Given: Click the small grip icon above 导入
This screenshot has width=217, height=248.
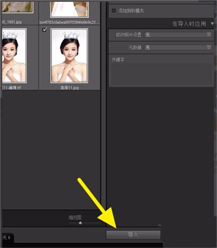Looking at the screenshot, I should 159,225.
